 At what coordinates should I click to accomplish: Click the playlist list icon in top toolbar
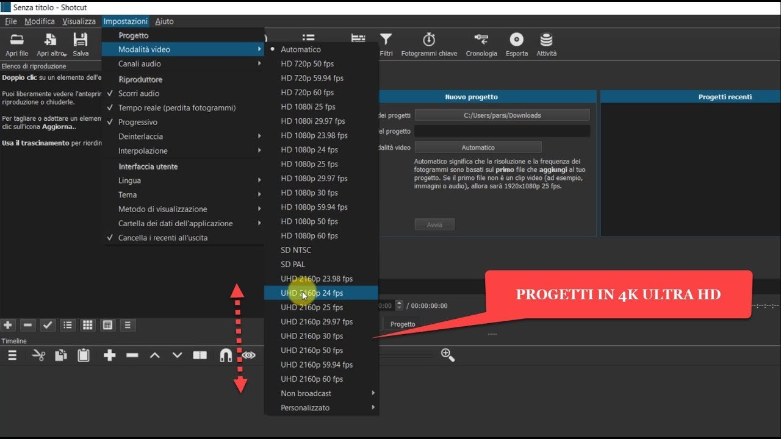pos(309,40)
